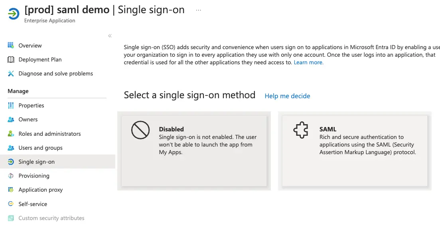The width and height of the screenshot is (440, 230).
Task: Select the Disabled sign-on method card
Action: 194,151
